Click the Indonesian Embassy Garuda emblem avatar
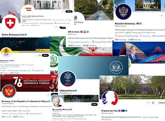165x121 pixels. 9,91
